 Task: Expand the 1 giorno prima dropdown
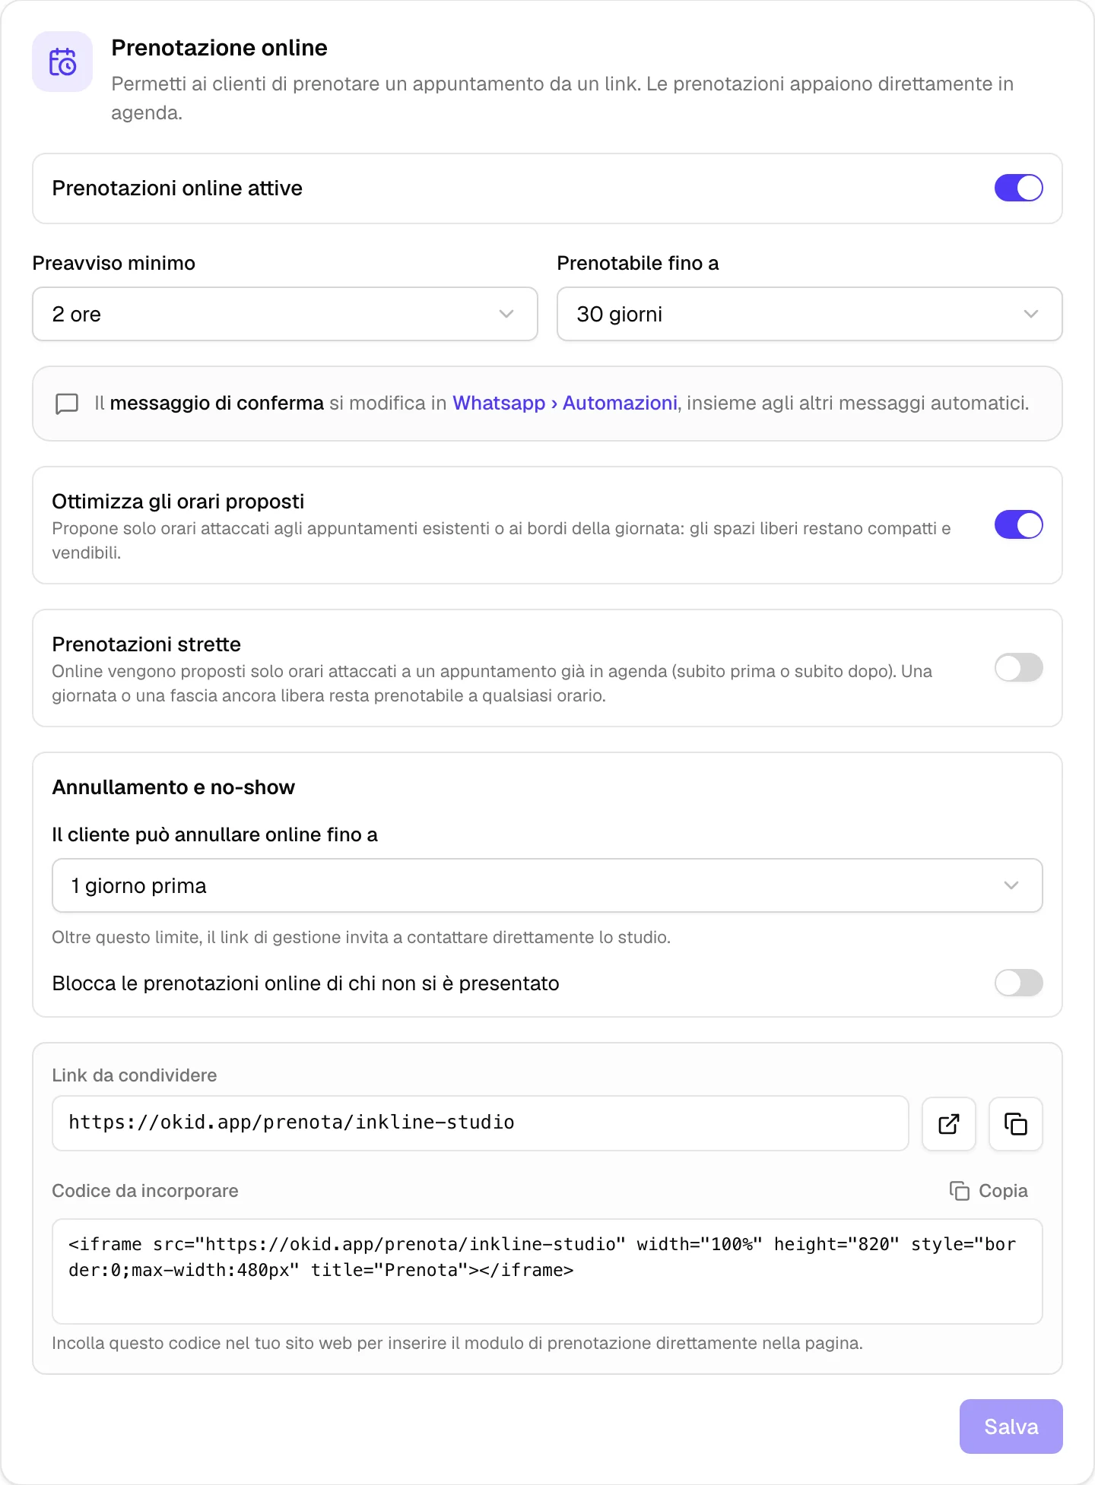coord(547,885)
